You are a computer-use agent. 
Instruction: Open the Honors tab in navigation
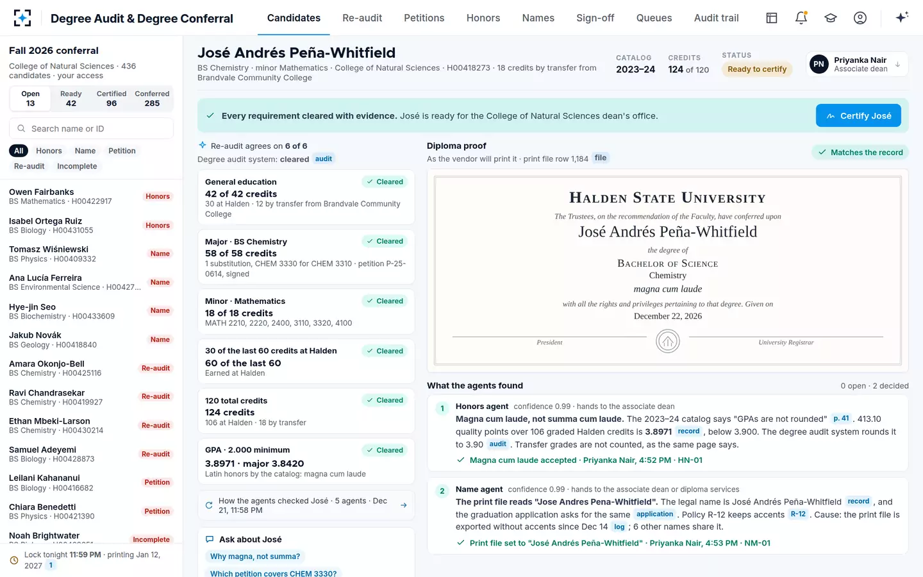[x=483, y=18]
